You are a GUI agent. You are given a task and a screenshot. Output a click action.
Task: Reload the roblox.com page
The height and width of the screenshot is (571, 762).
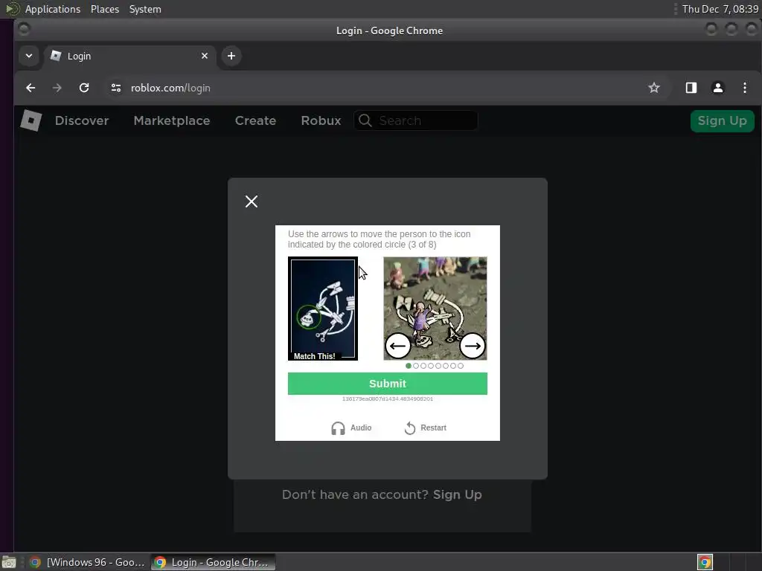pos(84,88)
